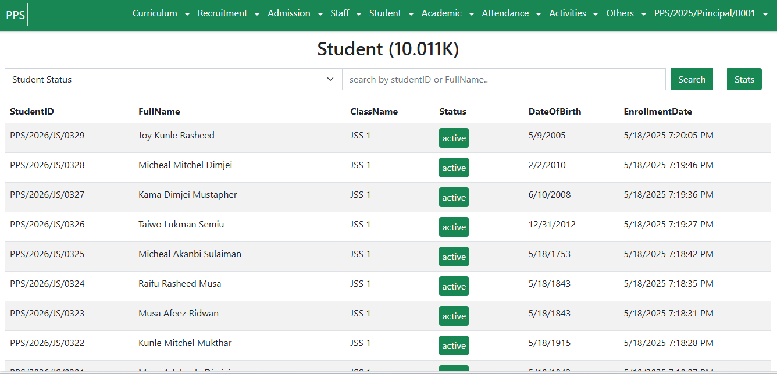
Task: Select Raifu Rasheed Musa's name cell
Action: click(180, 284)
